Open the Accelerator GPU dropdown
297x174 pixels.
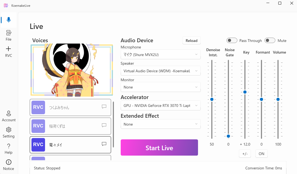pyautogui.click(x=161, y=105)
